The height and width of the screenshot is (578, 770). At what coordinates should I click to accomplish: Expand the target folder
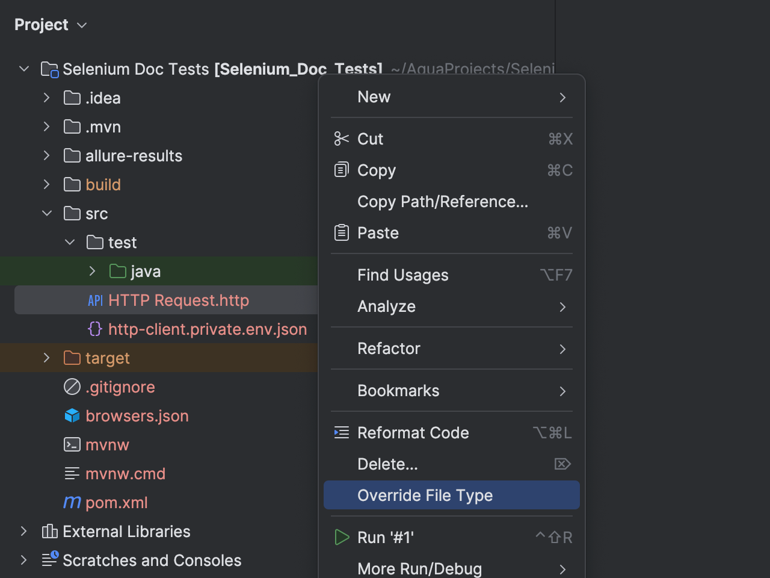[46, 358]
